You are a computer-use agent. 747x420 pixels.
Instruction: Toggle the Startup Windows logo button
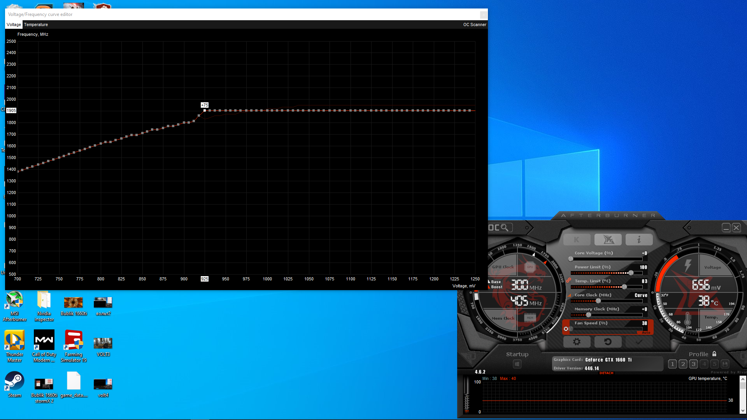coord(517,364)
